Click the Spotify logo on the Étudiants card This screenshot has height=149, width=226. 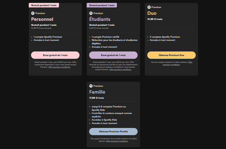(x=91, y=13)
